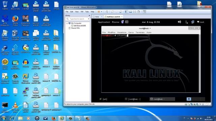Open the Cestino recycle bin desktop icon
216x121 pixels.
pyautogui.click(x=5, y=5)
